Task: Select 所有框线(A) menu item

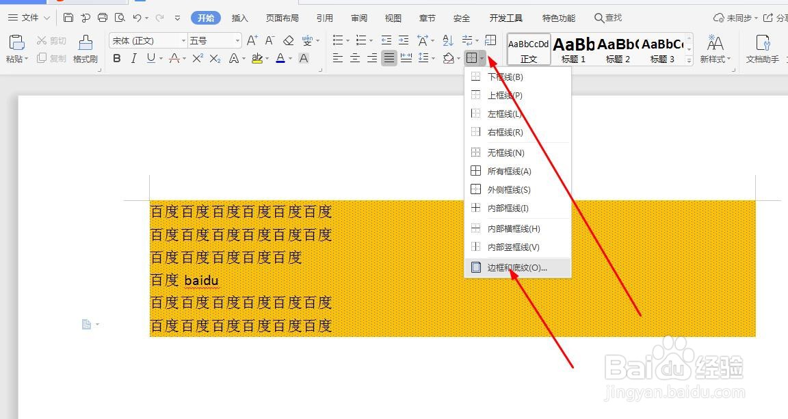Action: [x=518, y=171]
